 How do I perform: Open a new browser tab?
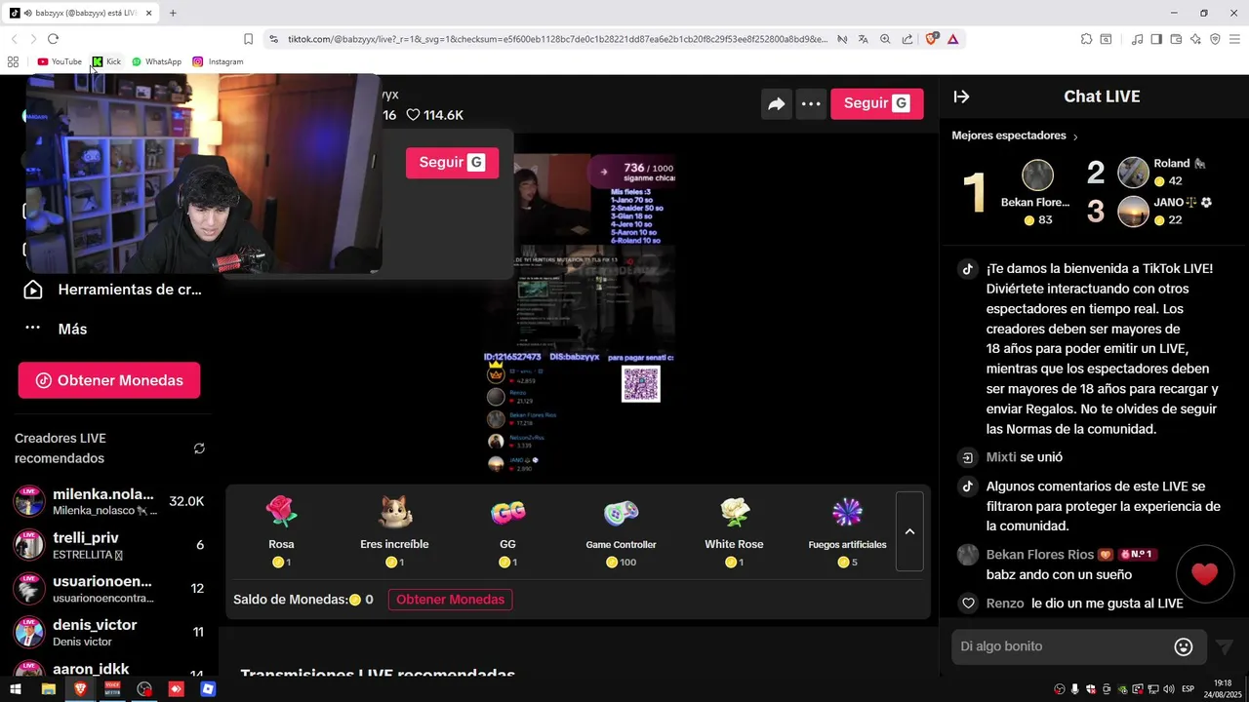tap(173, 13)
